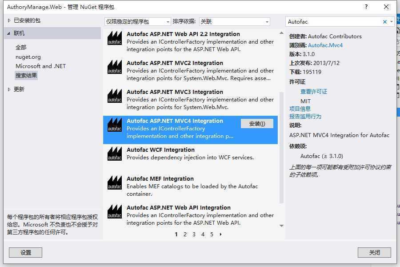Viewport: 400px width, 267px height.
Task: Click the package list scrollbar thumb
Action: coord(281,148)
